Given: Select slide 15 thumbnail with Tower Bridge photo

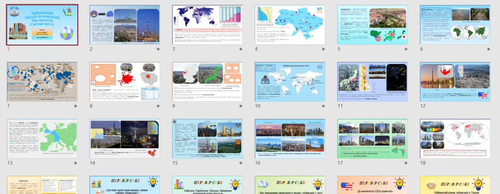Looking at the screenshot, I should [x=207, y=139].
